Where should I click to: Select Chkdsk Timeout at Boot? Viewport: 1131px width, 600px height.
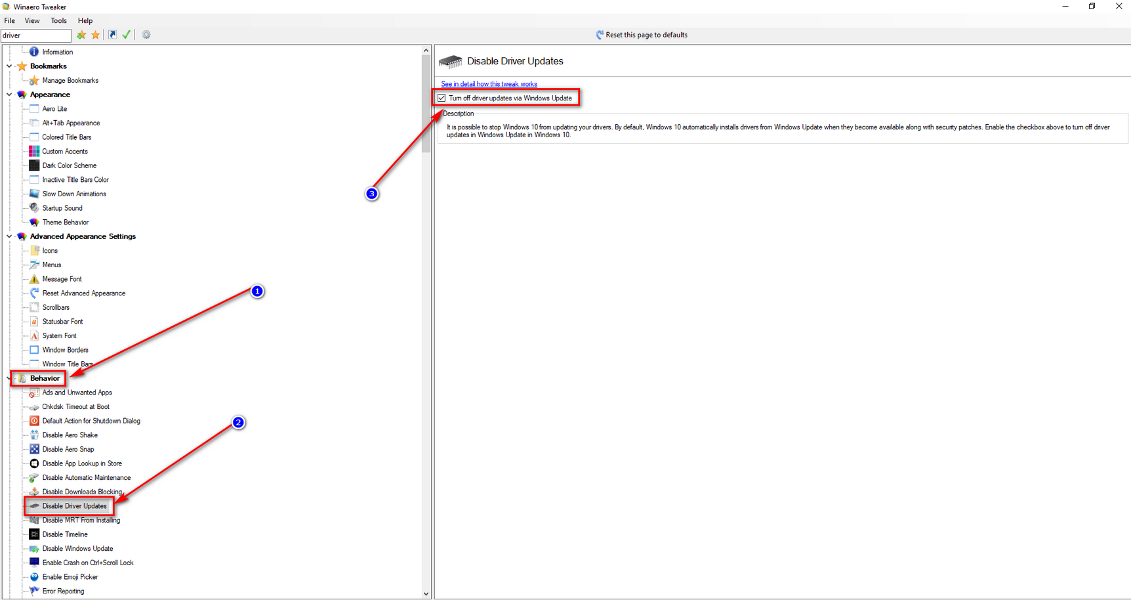[x=76, y=407]
